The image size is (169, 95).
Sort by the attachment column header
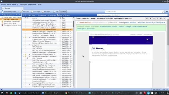[28, 18]
